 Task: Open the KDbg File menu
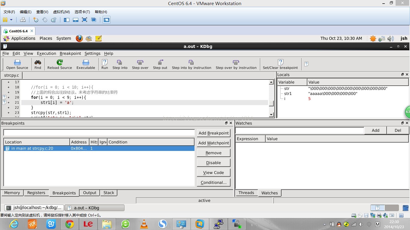coord(6,53)
